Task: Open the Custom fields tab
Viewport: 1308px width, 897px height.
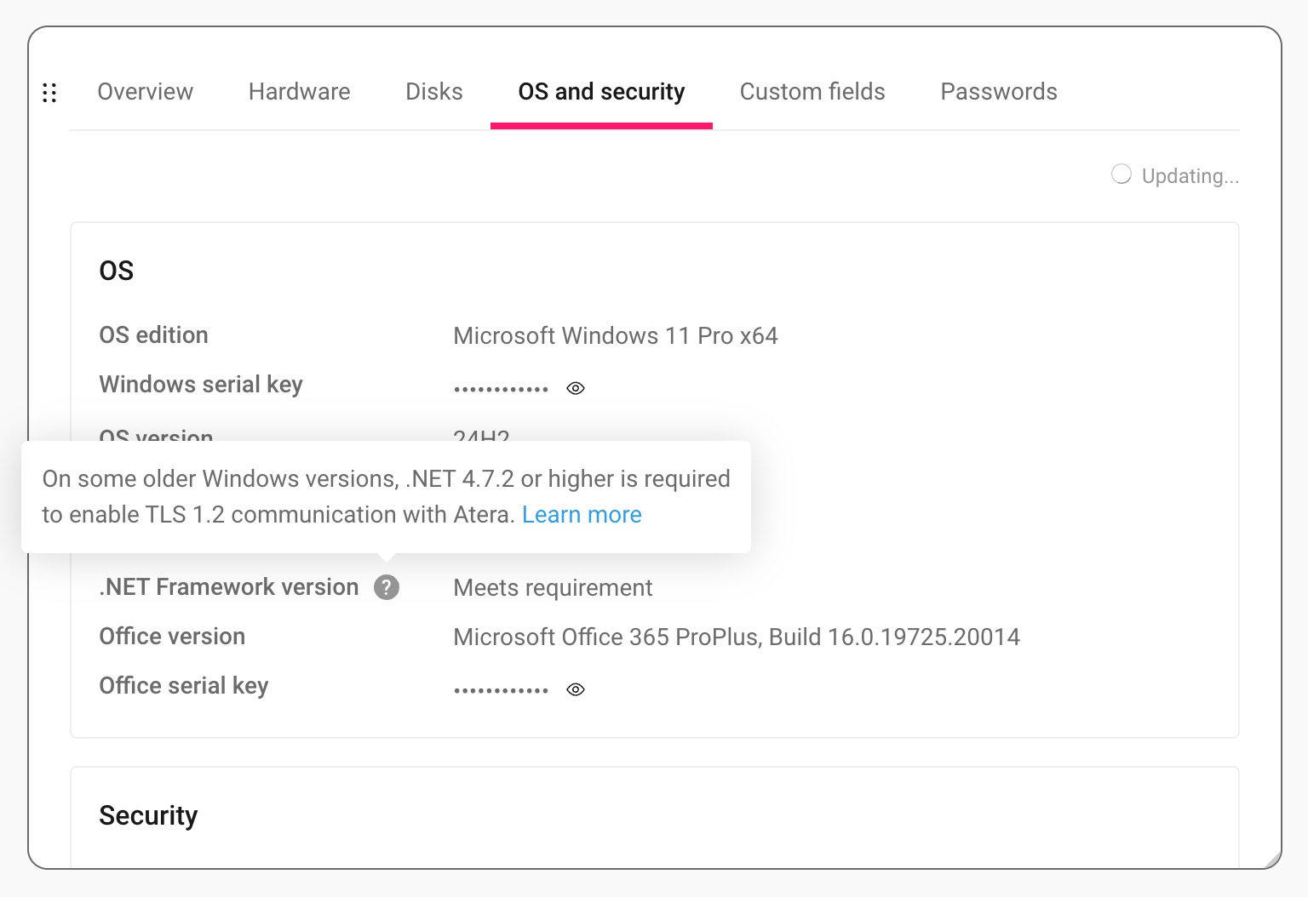Action: coord(812,92)
